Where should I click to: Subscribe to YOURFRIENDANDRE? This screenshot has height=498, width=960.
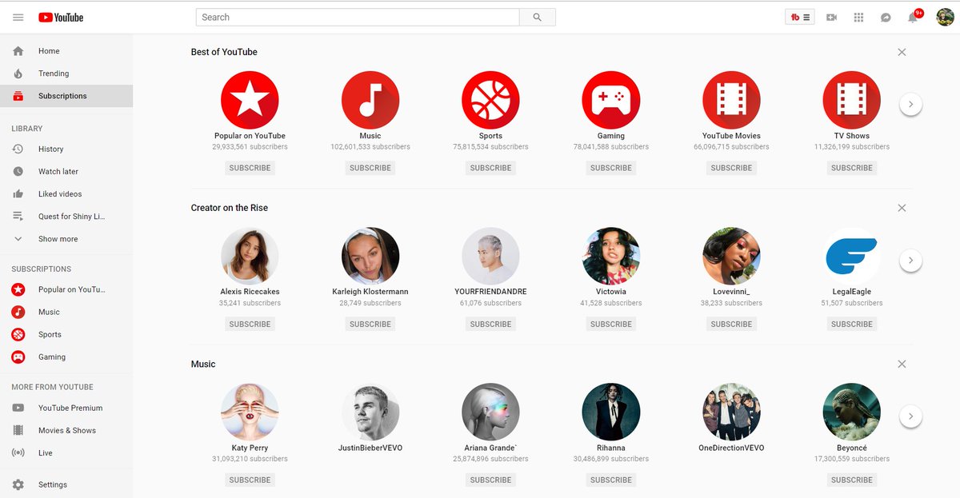(x=490, y=324)
